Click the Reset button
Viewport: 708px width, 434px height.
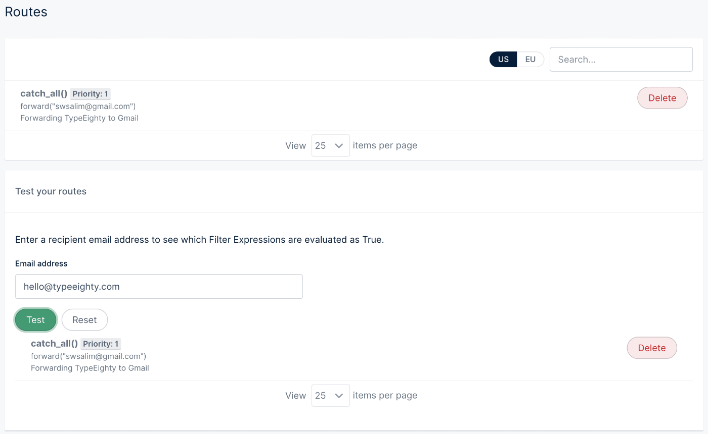point(84,320)
